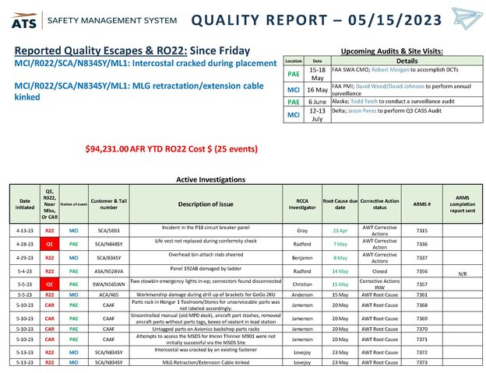Click the Upcoming Audits & Site Visits heading
Screen dimensions: 486x373
click(x=392, y=51)
